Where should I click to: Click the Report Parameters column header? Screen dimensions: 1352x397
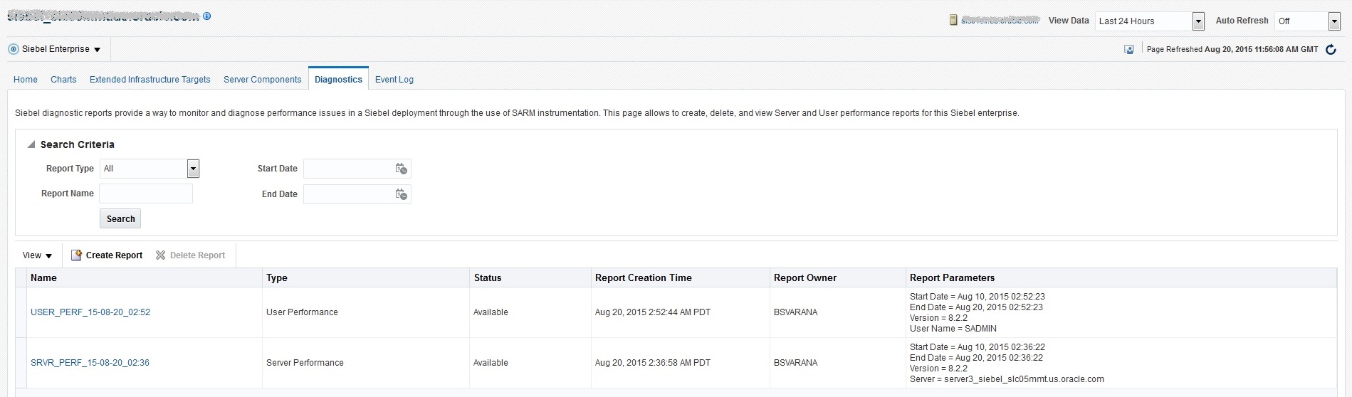point(1121,278)
